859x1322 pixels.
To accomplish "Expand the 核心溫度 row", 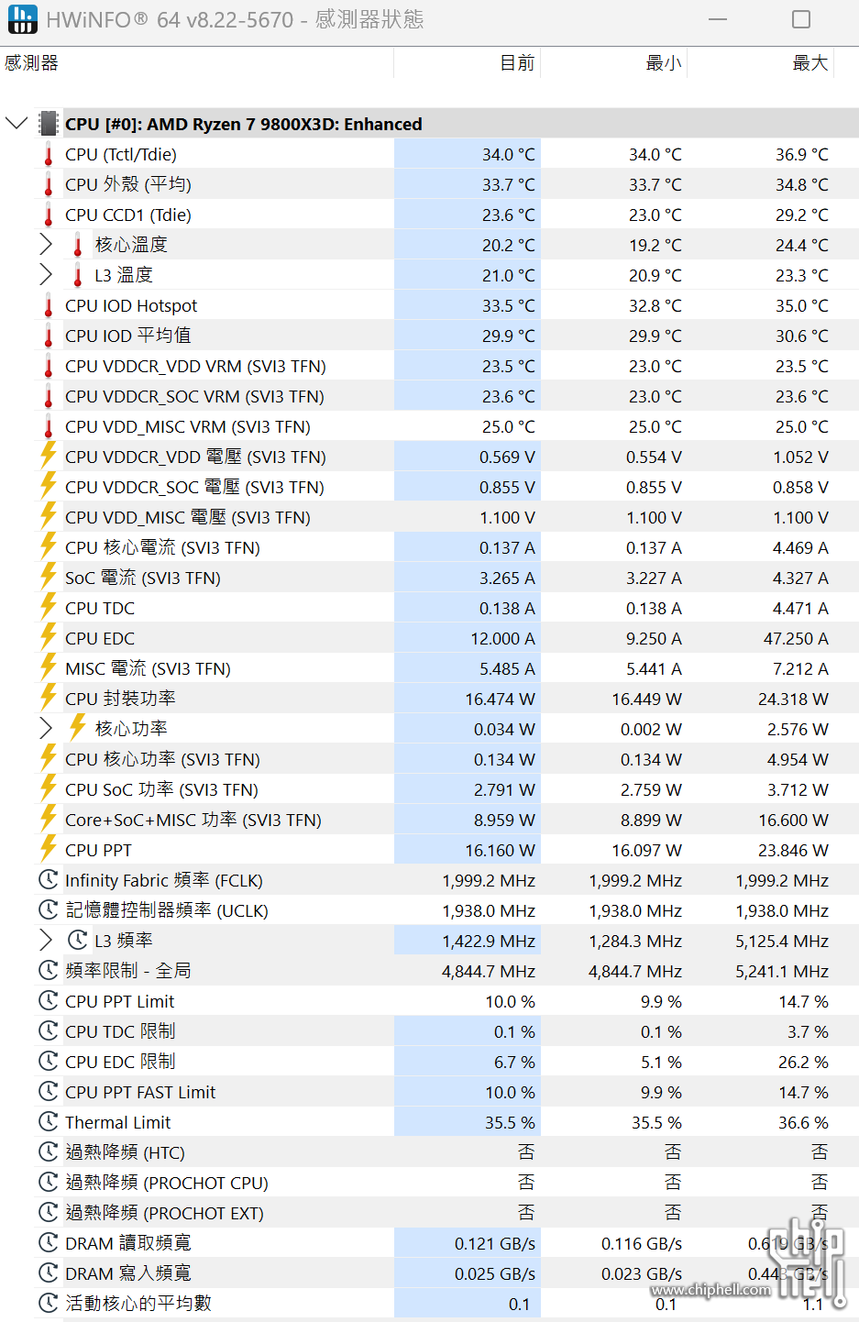I will (x=46, y=244).
